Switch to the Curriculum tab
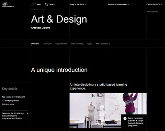The image size is (165, 131). (x=47, y=44)
